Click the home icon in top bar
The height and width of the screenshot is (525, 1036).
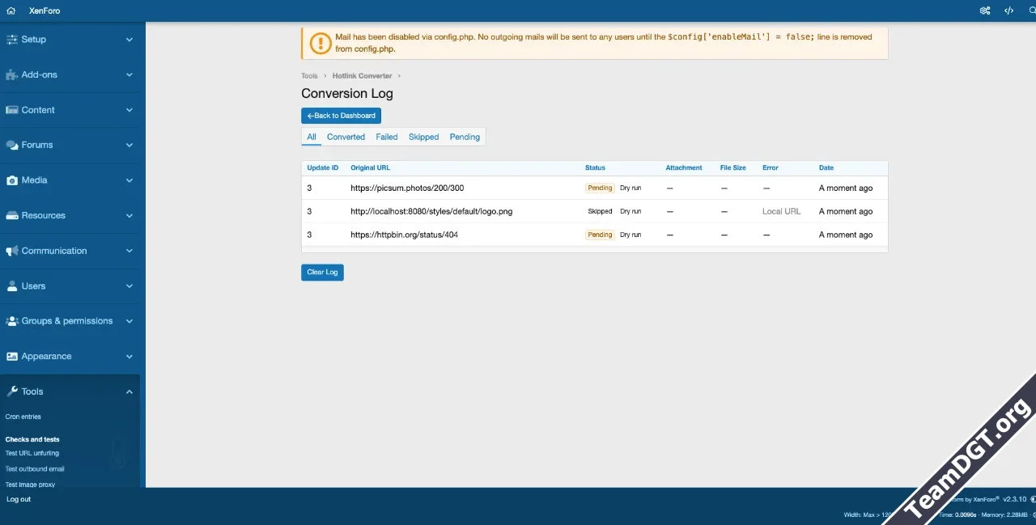11,11
